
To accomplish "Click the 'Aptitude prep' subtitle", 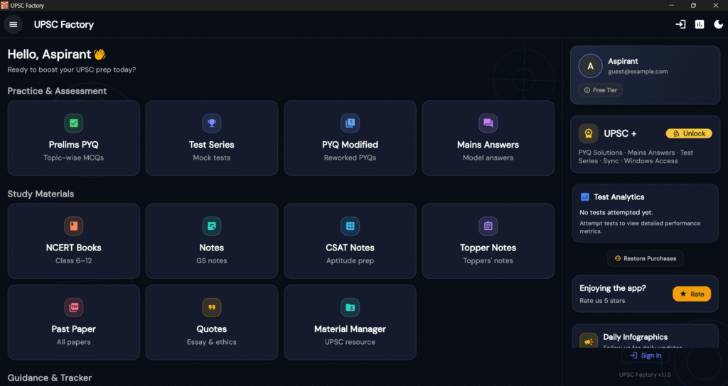I will [x=350, y=260].
